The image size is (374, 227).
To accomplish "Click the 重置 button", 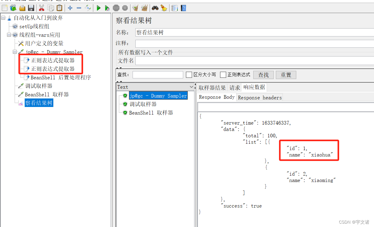I will (x=286, y=74).
